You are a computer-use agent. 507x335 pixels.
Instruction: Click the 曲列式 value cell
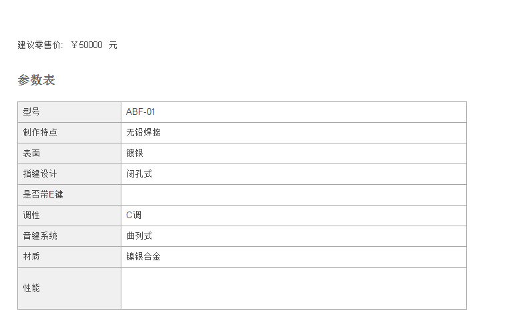click(294, 236)
